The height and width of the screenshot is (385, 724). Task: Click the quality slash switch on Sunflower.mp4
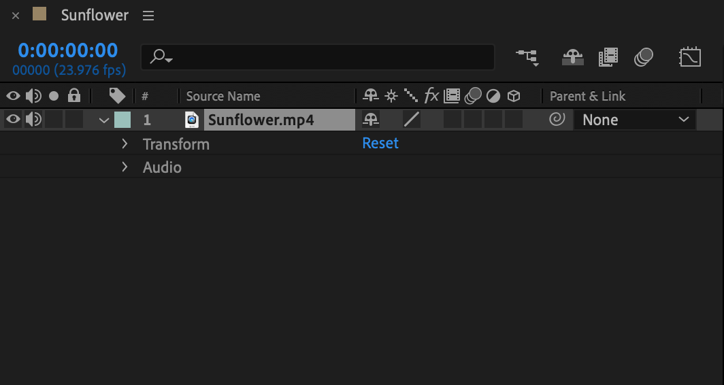coord(412,120)
